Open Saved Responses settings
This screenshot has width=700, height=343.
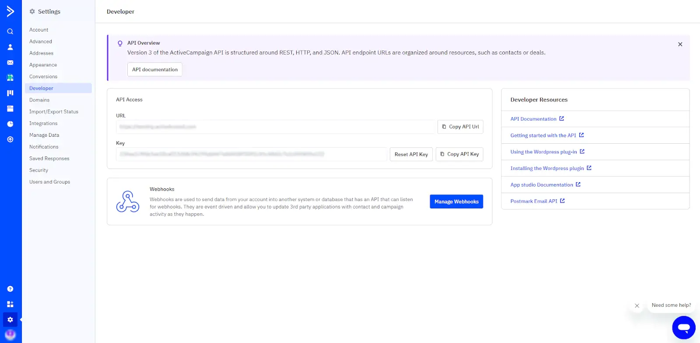49,159
